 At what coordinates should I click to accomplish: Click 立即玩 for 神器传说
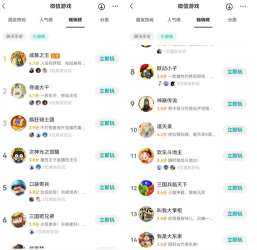tap(235, 104)
